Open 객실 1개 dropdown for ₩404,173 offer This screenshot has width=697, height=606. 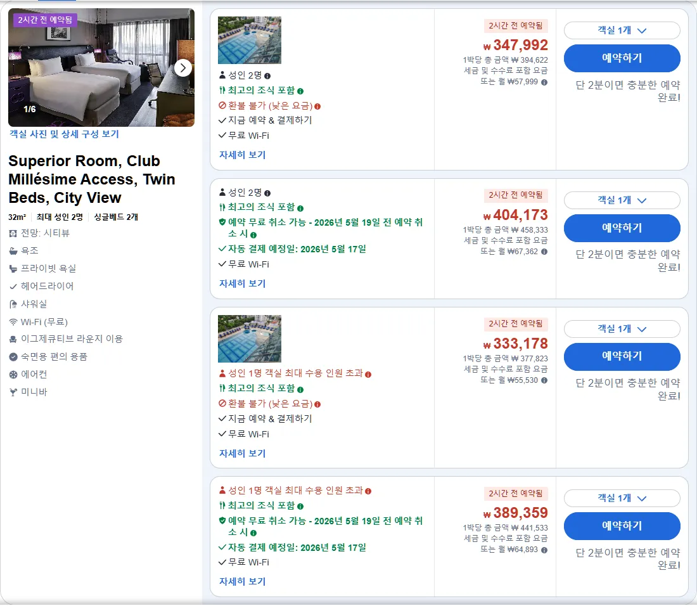pyautogui.click(x=622, y=200)
